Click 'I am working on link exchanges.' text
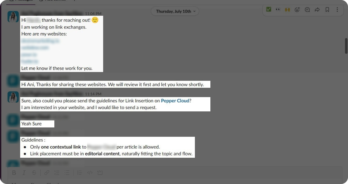Screen dimensions: 348x184 click(54, 27)
